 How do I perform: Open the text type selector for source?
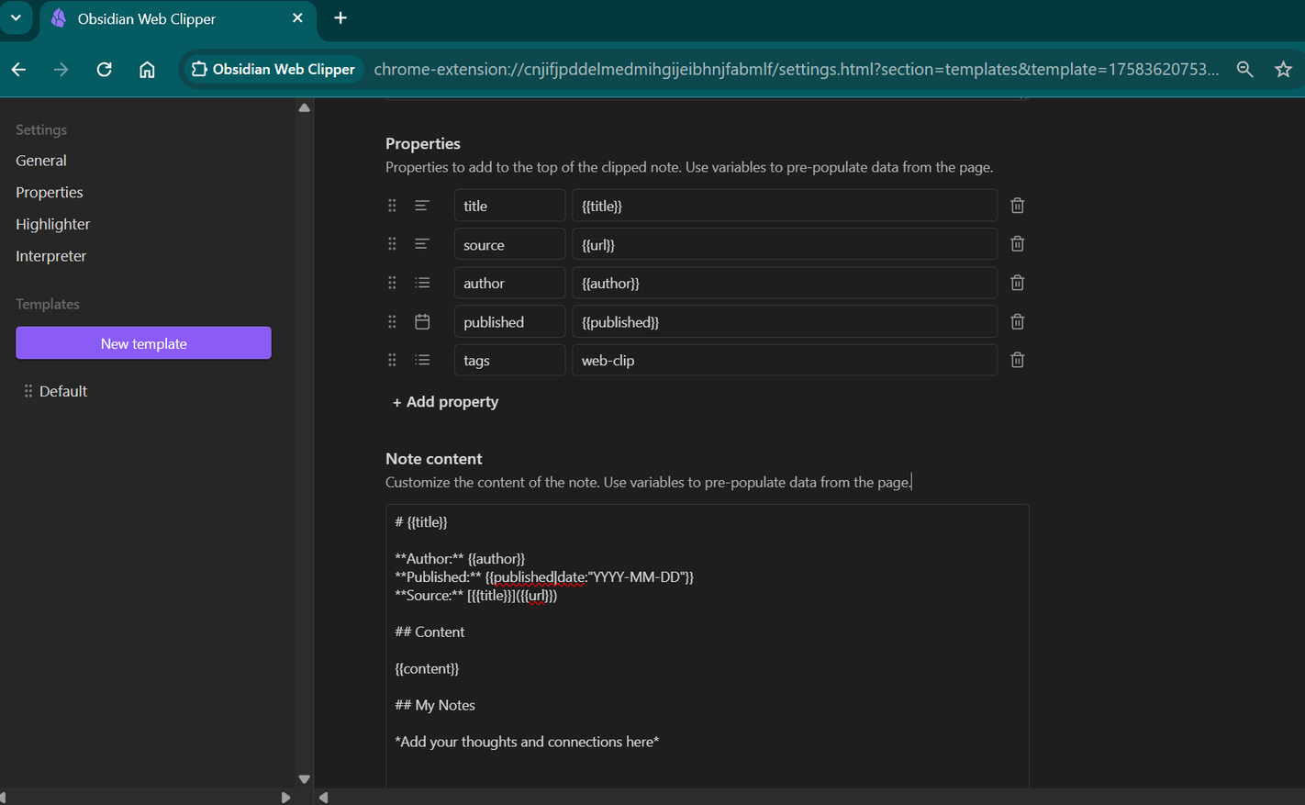(x=422, y=244)
